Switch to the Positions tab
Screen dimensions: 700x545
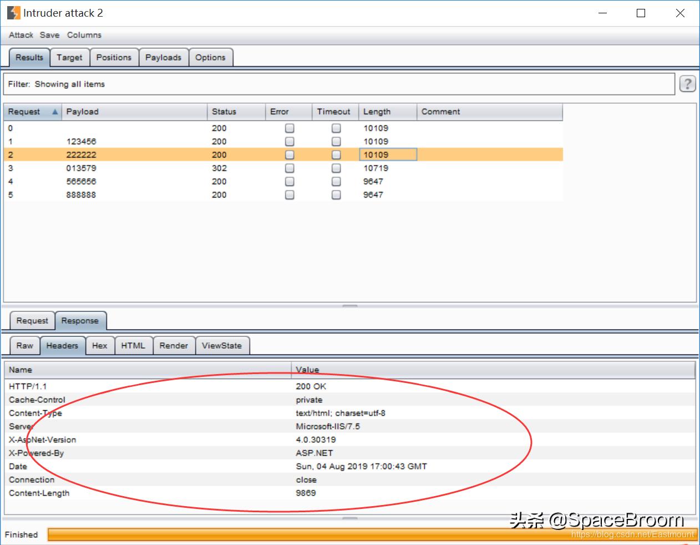point(114,57)
